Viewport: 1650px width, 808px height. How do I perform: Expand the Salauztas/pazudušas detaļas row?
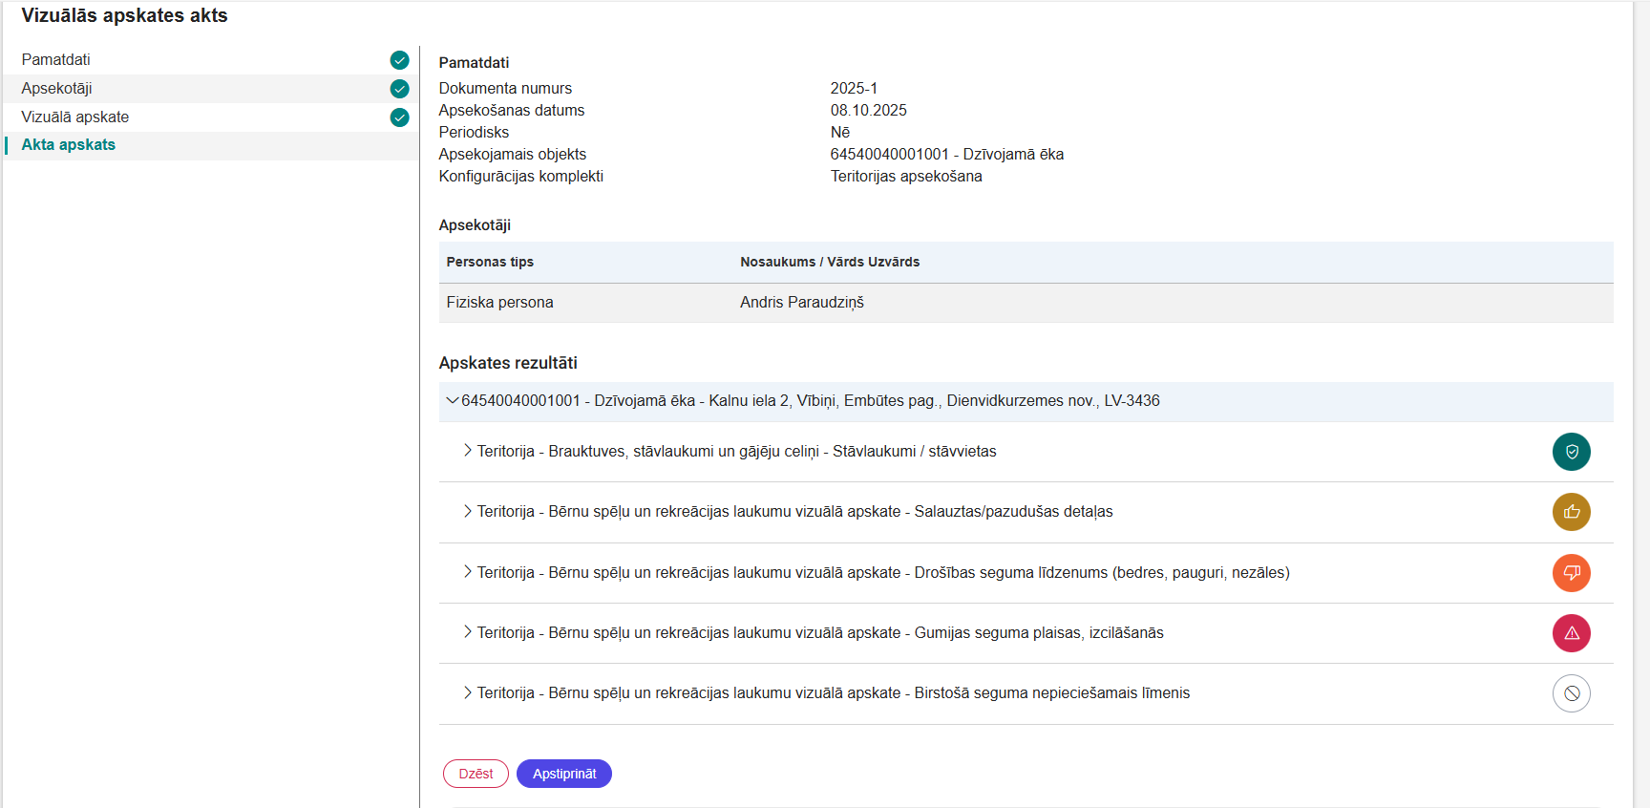pos(467,511)
